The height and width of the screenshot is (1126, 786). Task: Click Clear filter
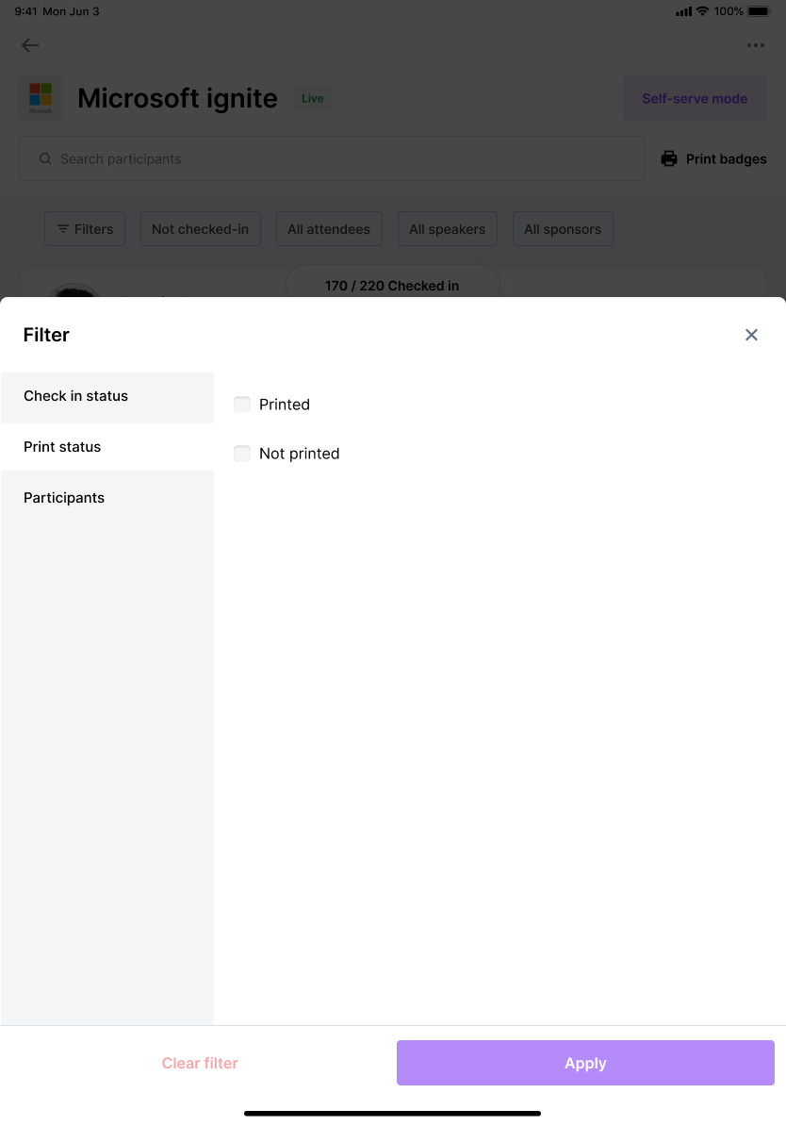tap(200, 1063)
